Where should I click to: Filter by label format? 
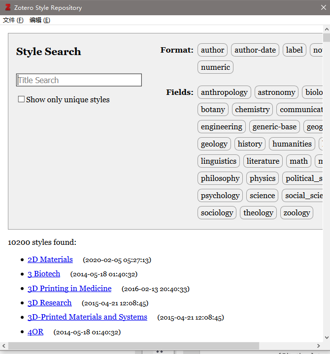(x=294, y=50)
